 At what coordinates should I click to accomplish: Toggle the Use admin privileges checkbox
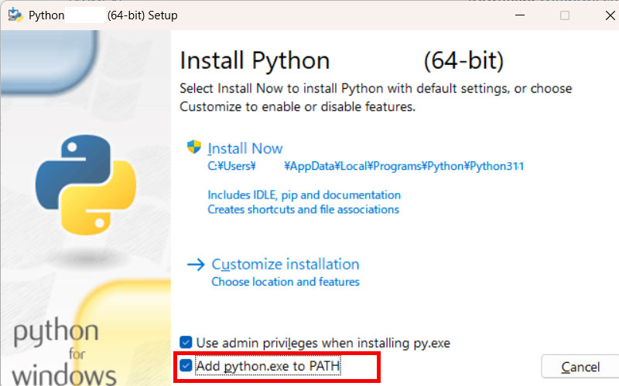186,342
